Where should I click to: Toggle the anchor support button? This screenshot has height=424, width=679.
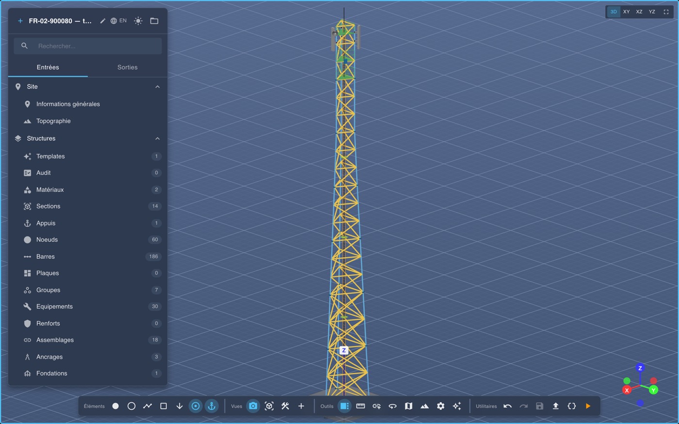[211, 406]
